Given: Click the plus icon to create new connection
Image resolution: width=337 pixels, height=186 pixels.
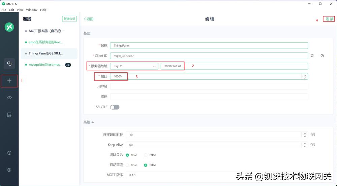Looking at the screenshot, I should click(x=9, y=81).
